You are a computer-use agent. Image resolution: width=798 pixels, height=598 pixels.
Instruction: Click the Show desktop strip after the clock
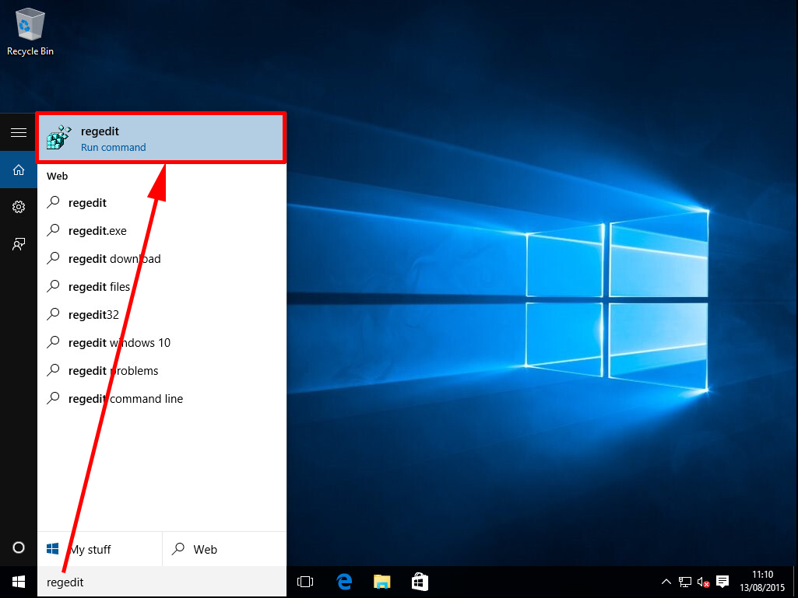click(795, 582)
